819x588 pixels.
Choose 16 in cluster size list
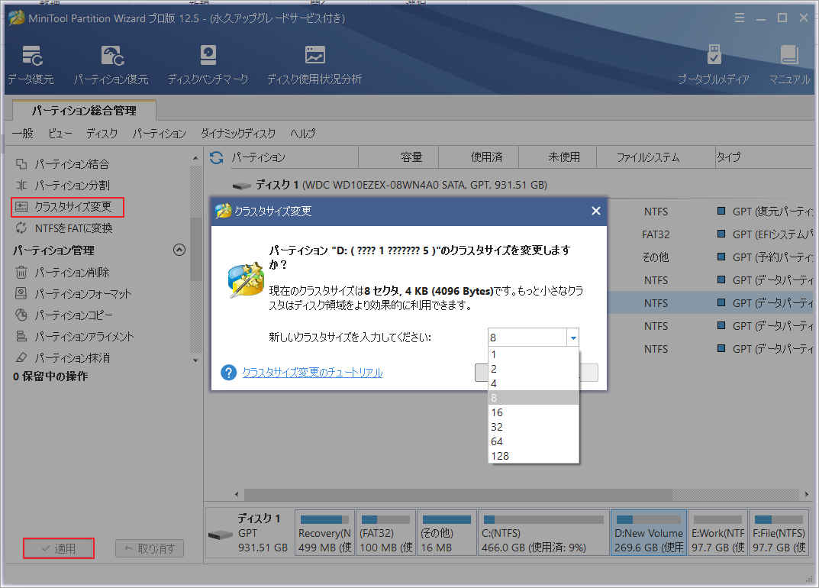534,412
